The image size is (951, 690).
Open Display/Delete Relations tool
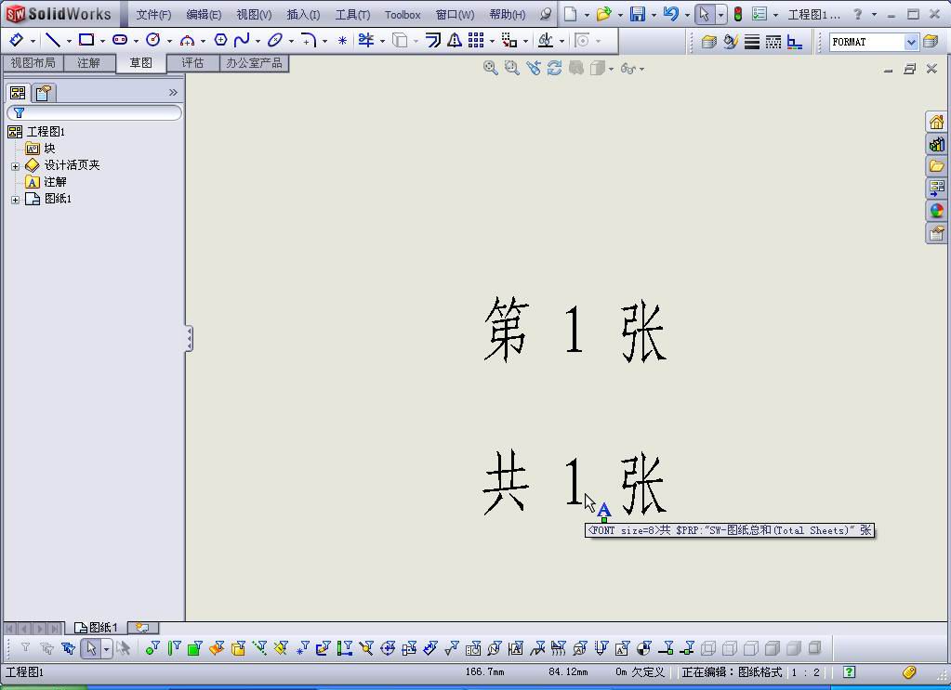546,40
